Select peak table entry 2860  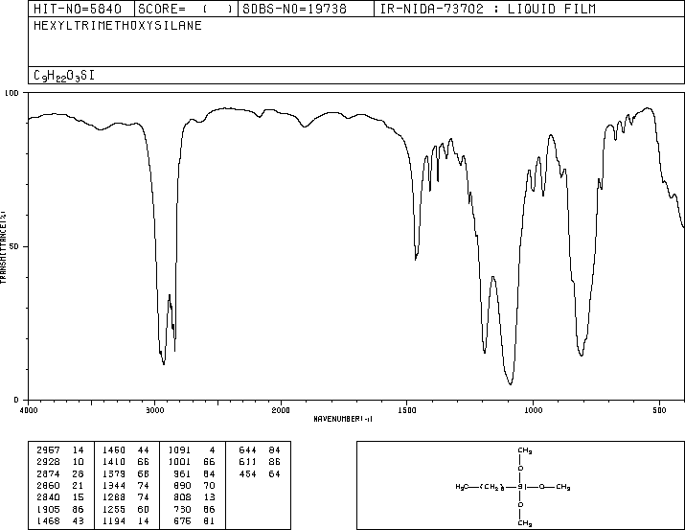(48, 486)
